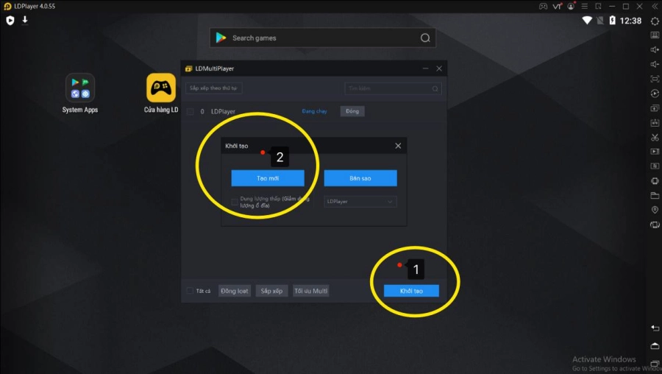Screen dimensions: 662x374
Task: Open the gamepad icon in the title bar
Action: [543, 7]
